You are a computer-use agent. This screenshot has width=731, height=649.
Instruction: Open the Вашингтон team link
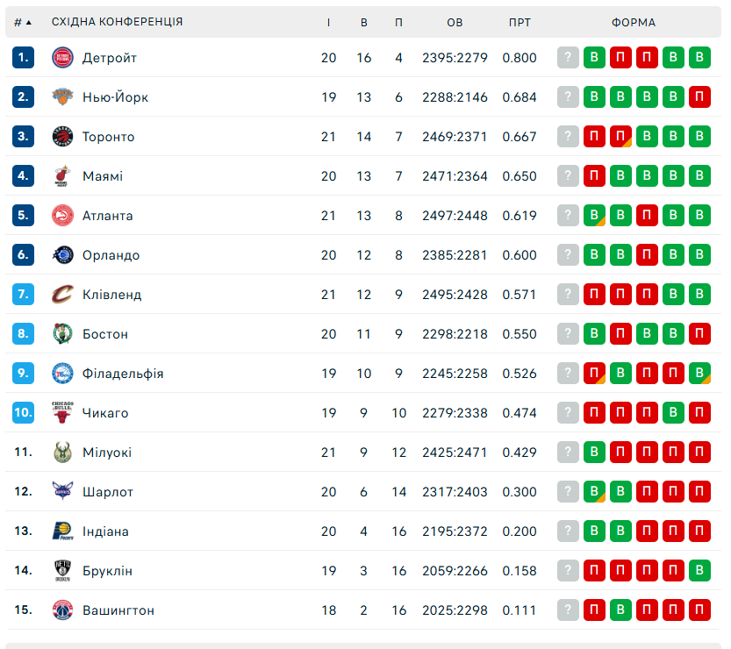(118, 610)
